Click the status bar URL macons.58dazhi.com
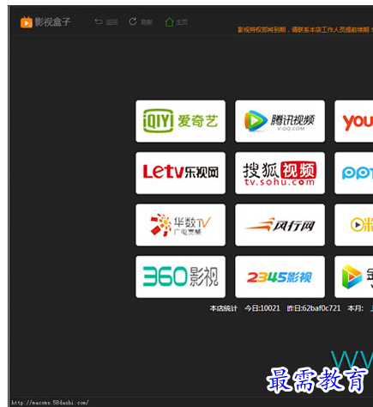Viewport: 373px width, 407px height. [x=50, y=403]
